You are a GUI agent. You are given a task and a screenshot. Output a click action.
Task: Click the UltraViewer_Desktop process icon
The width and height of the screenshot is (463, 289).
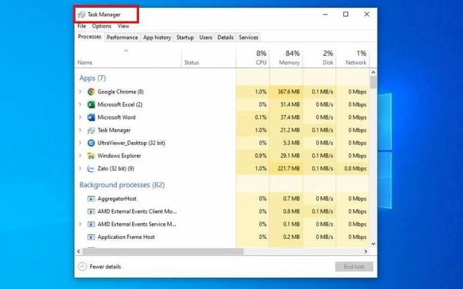[x=91, y=143]
